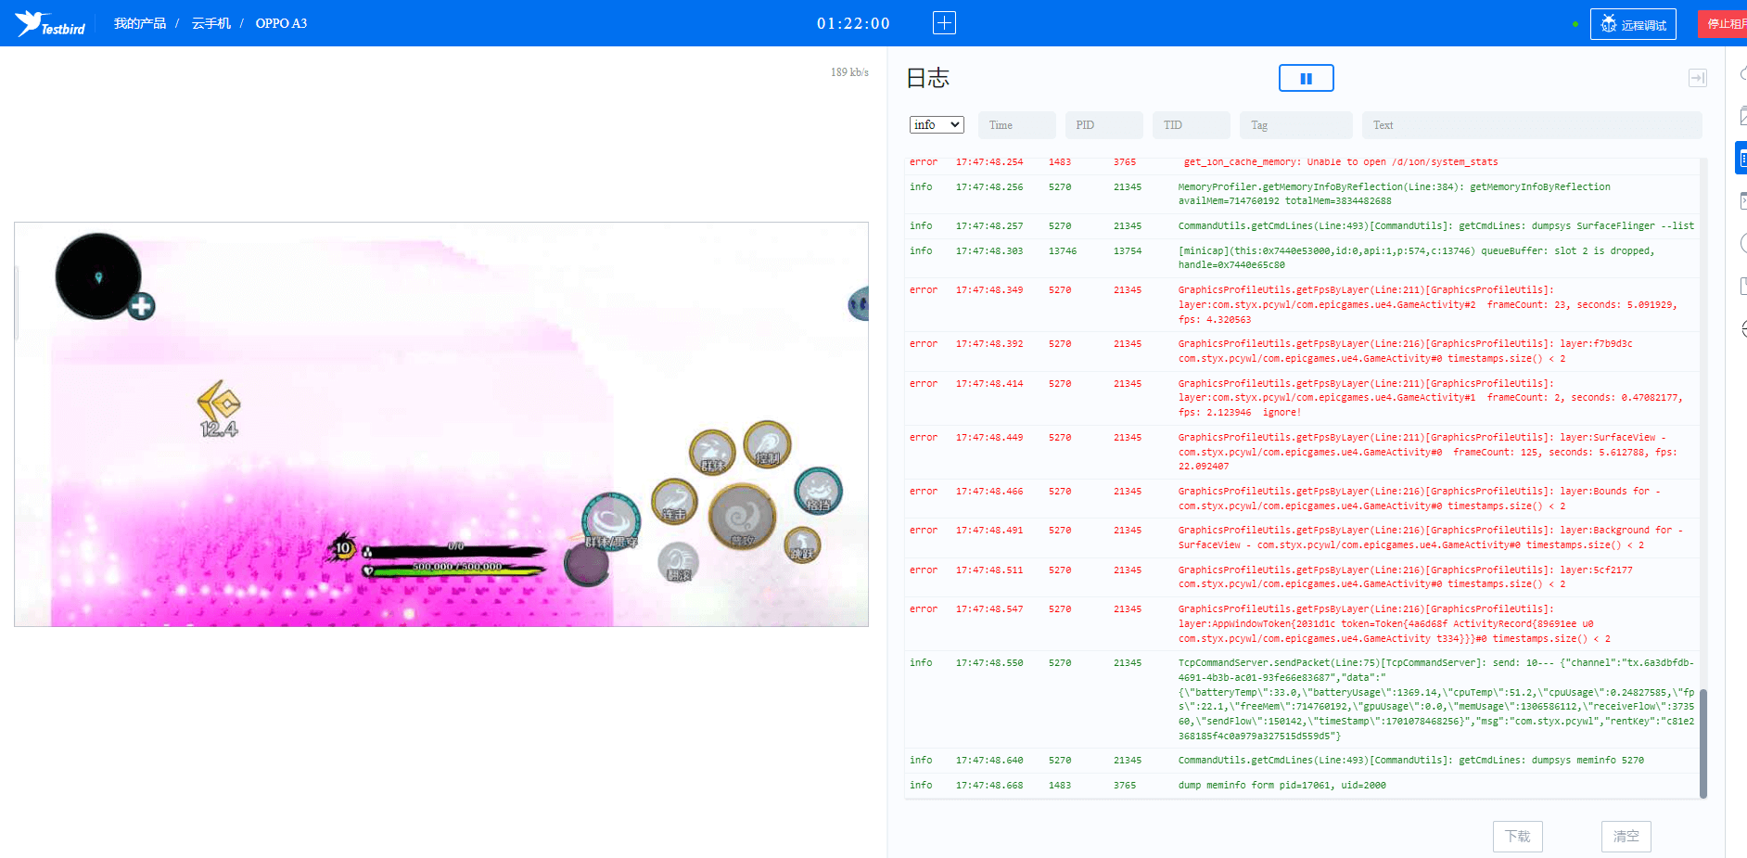Tap the 群体 skill button
This screenshot has width=1747, height=858.
click(712, 453)
